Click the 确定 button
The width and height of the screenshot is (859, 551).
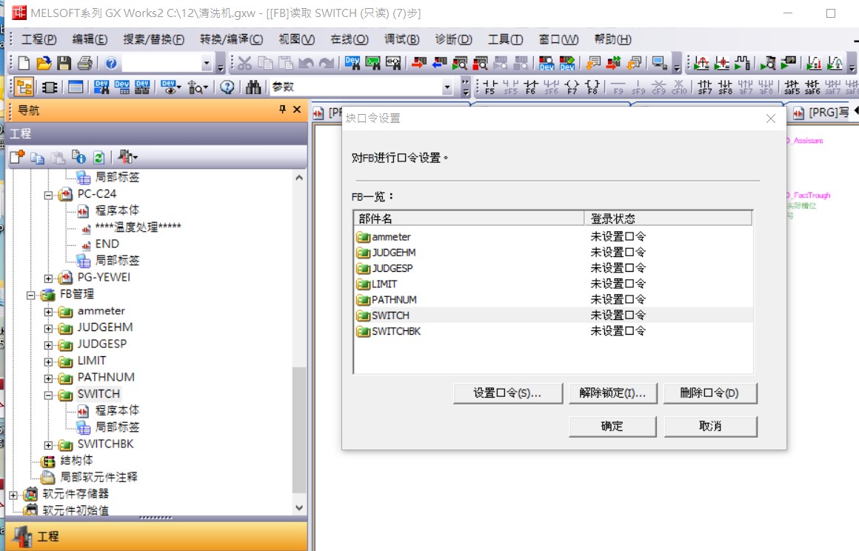click(x=612, y=427)
